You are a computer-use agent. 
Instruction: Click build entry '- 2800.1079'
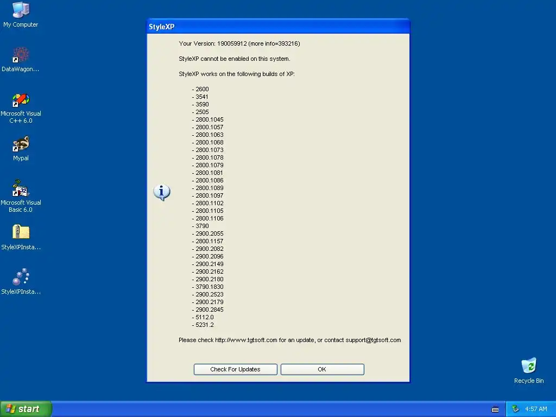pos(208,165)
